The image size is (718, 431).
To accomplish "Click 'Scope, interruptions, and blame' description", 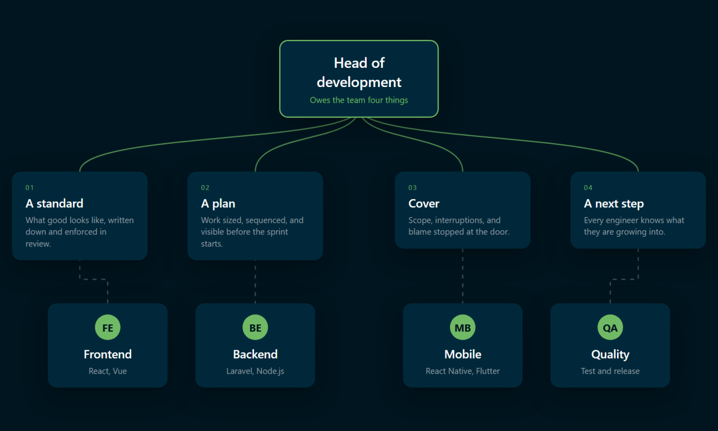I will coord(459,226).
